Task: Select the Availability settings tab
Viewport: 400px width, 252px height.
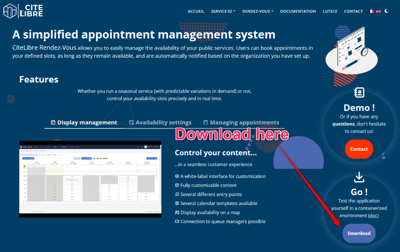Action: (x=163, y=122)
